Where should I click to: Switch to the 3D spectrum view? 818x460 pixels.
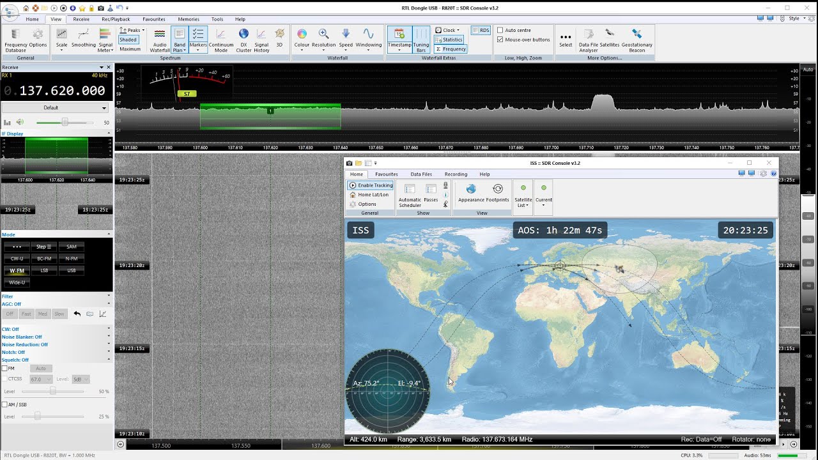[279, 40]
